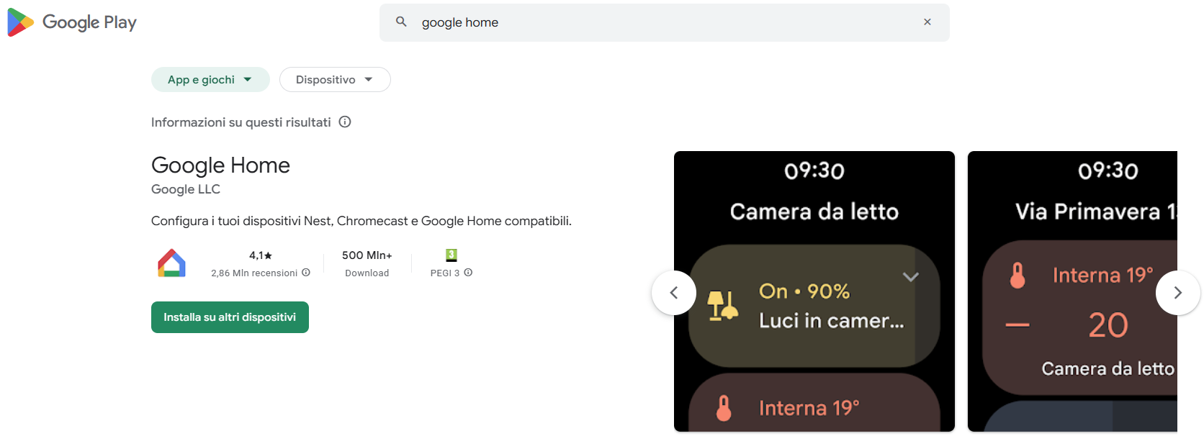Click the Informazioni su questi risultati text
The height and width of the screenshot is (441, 1204).
click(x=241, y=122)
